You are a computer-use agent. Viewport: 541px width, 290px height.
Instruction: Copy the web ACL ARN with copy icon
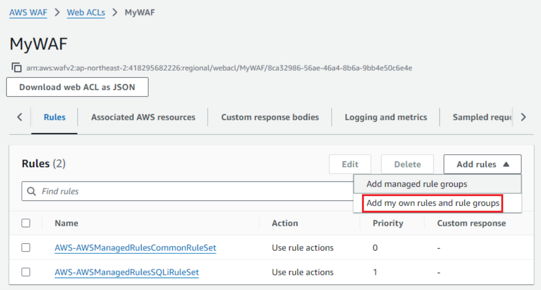(x=17, y=67)
